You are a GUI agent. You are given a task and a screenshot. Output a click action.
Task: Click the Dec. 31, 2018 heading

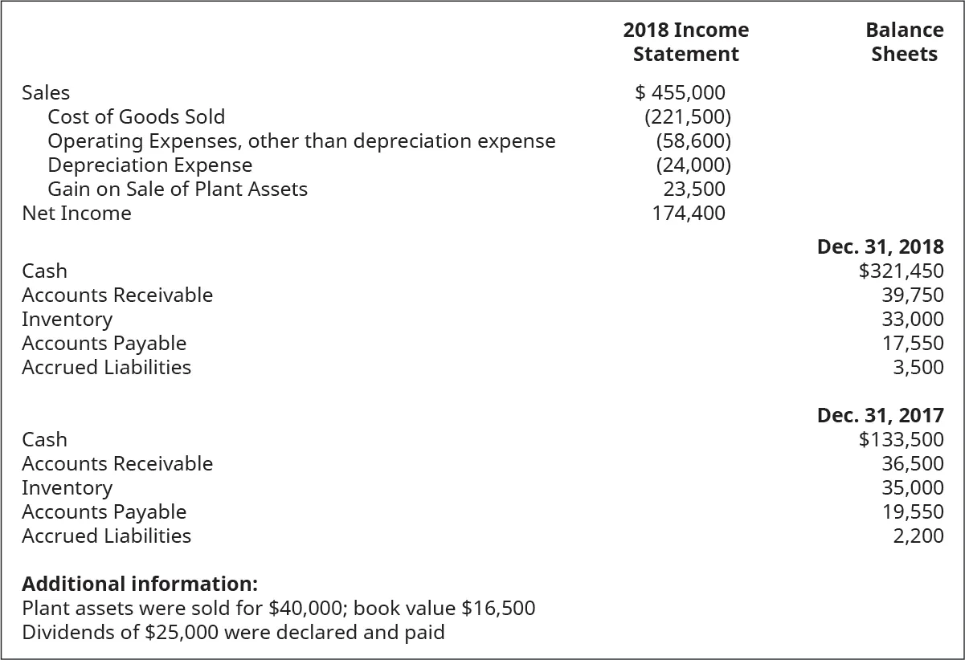(880, 247)
